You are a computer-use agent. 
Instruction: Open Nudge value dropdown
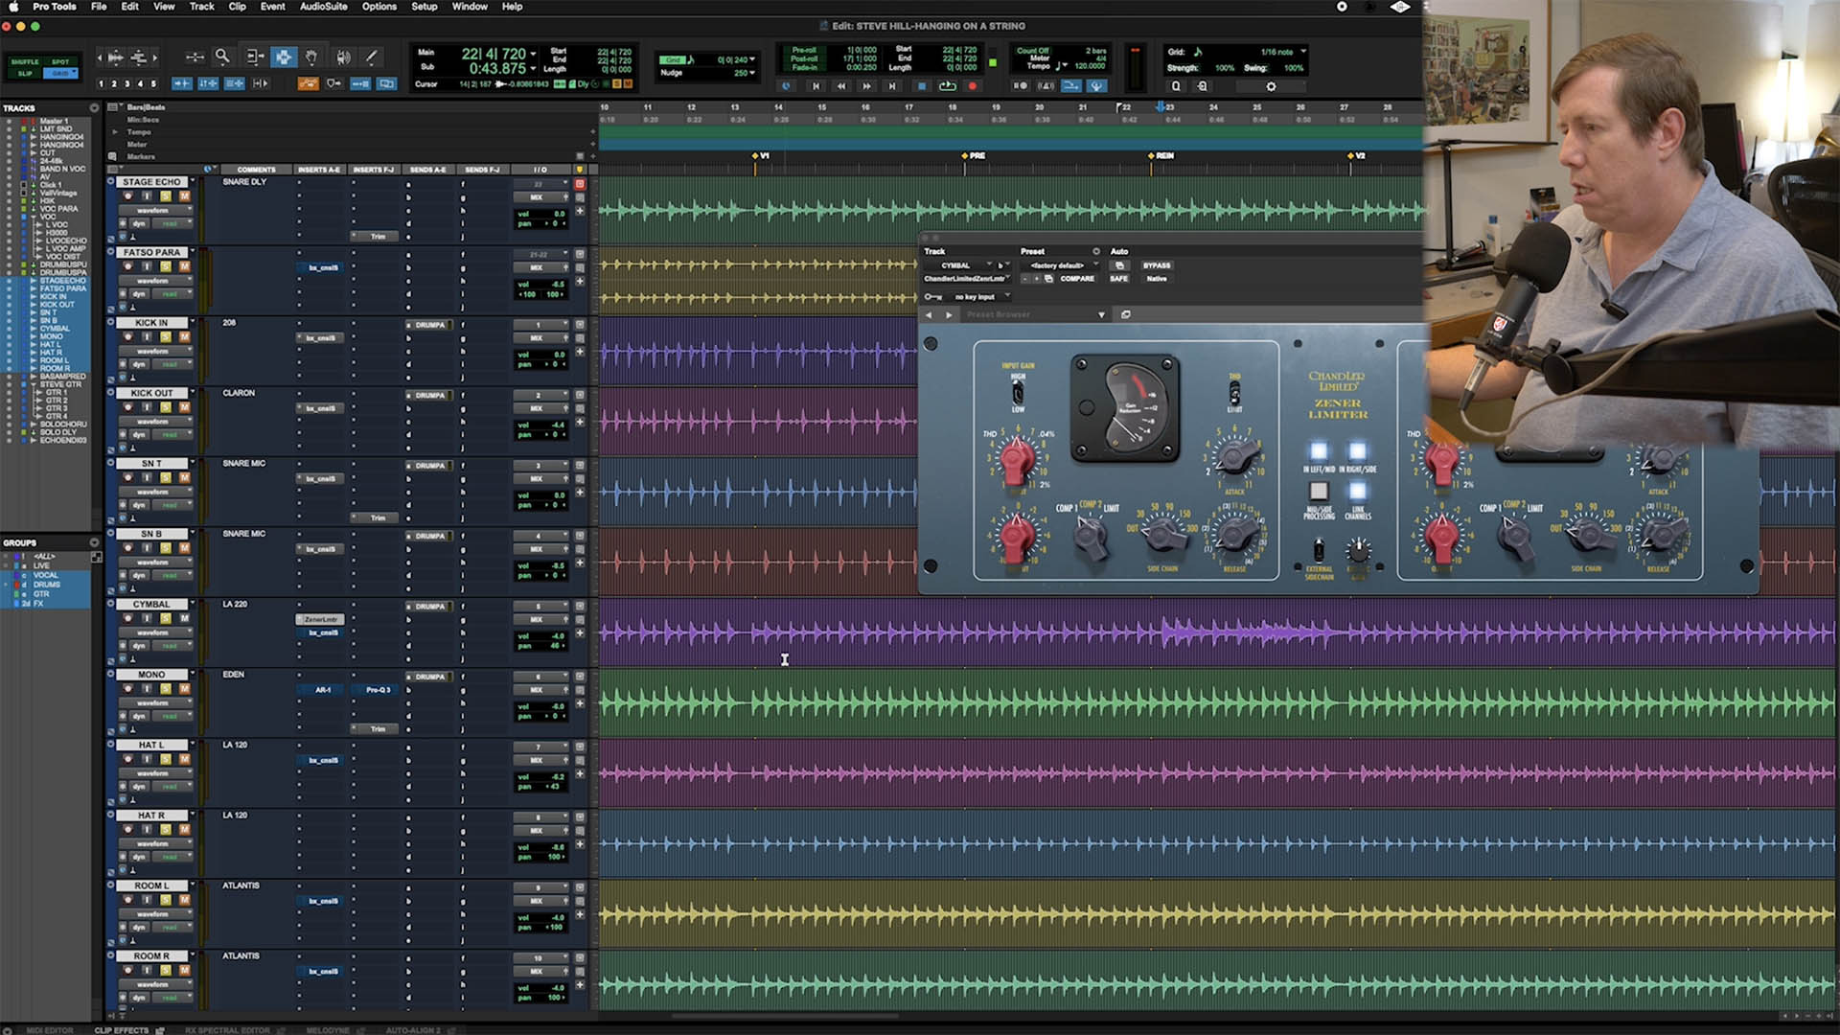point(752,73)
